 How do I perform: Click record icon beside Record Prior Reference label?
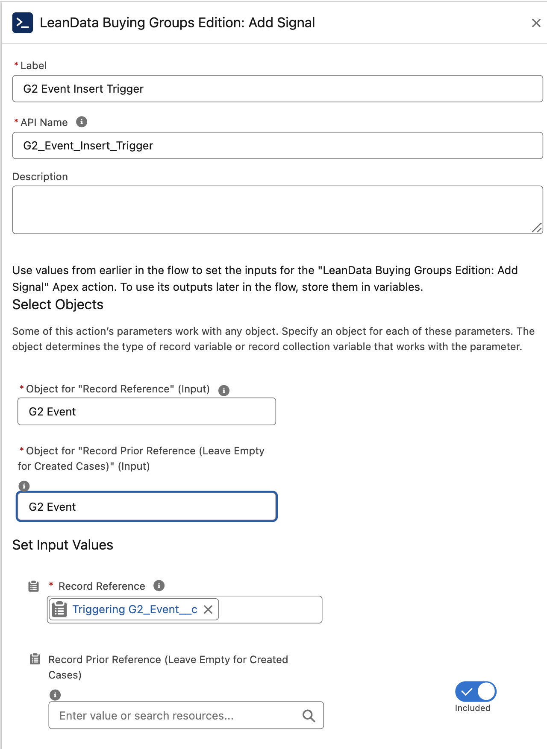(x=35, y=659)
